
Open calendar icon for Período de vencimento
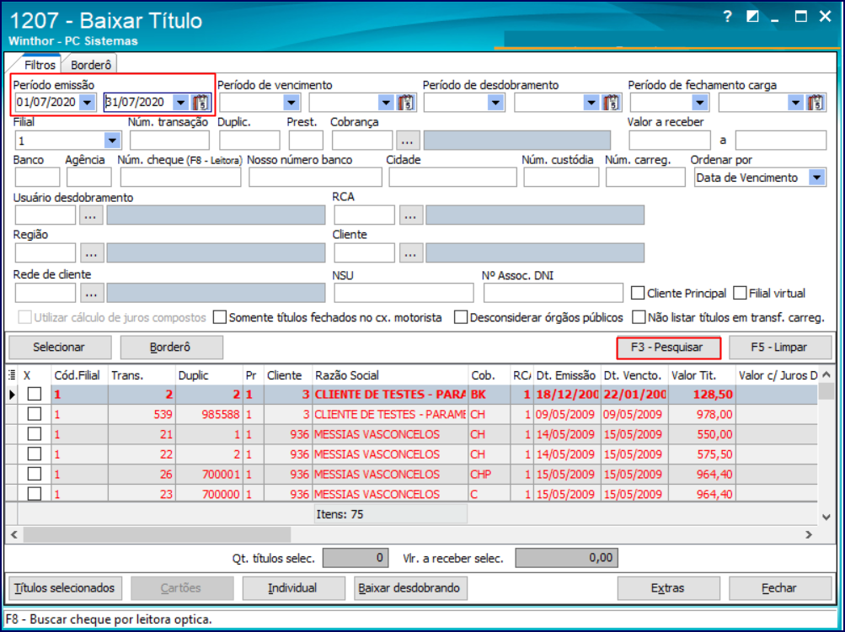tap(406, 103)
